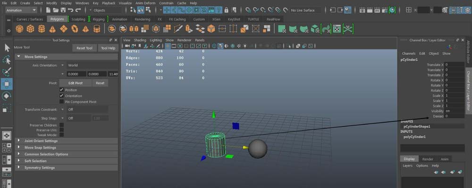
Task: Click the Translate X value field
Action: point(455,64)
